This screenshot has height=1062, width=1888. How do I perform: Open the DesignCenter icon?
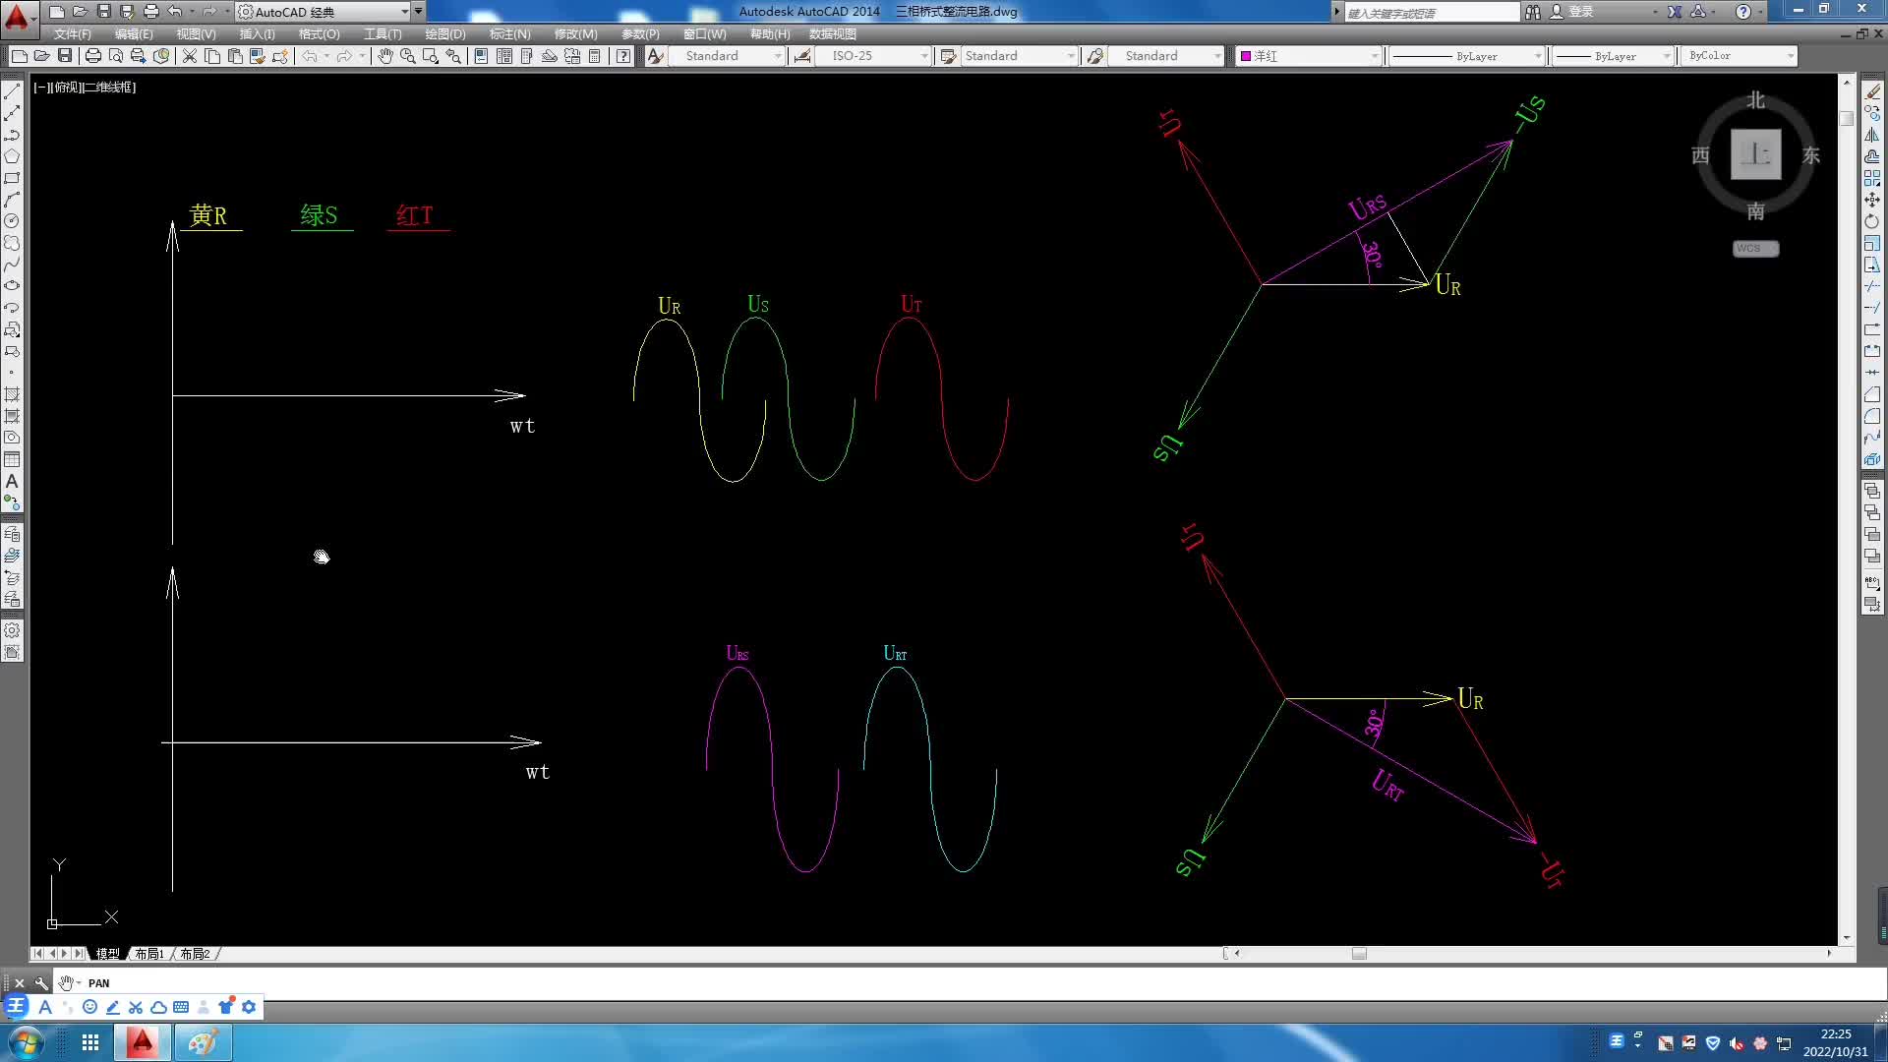coord(503,56)
